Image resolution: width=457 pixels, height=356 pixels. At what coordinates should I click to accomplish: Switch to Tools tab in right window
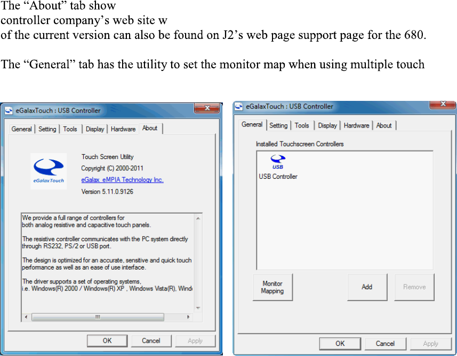[302, 125]
